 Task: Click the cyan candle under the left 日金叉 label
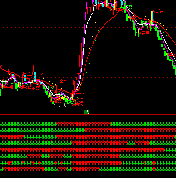point(25,78)
